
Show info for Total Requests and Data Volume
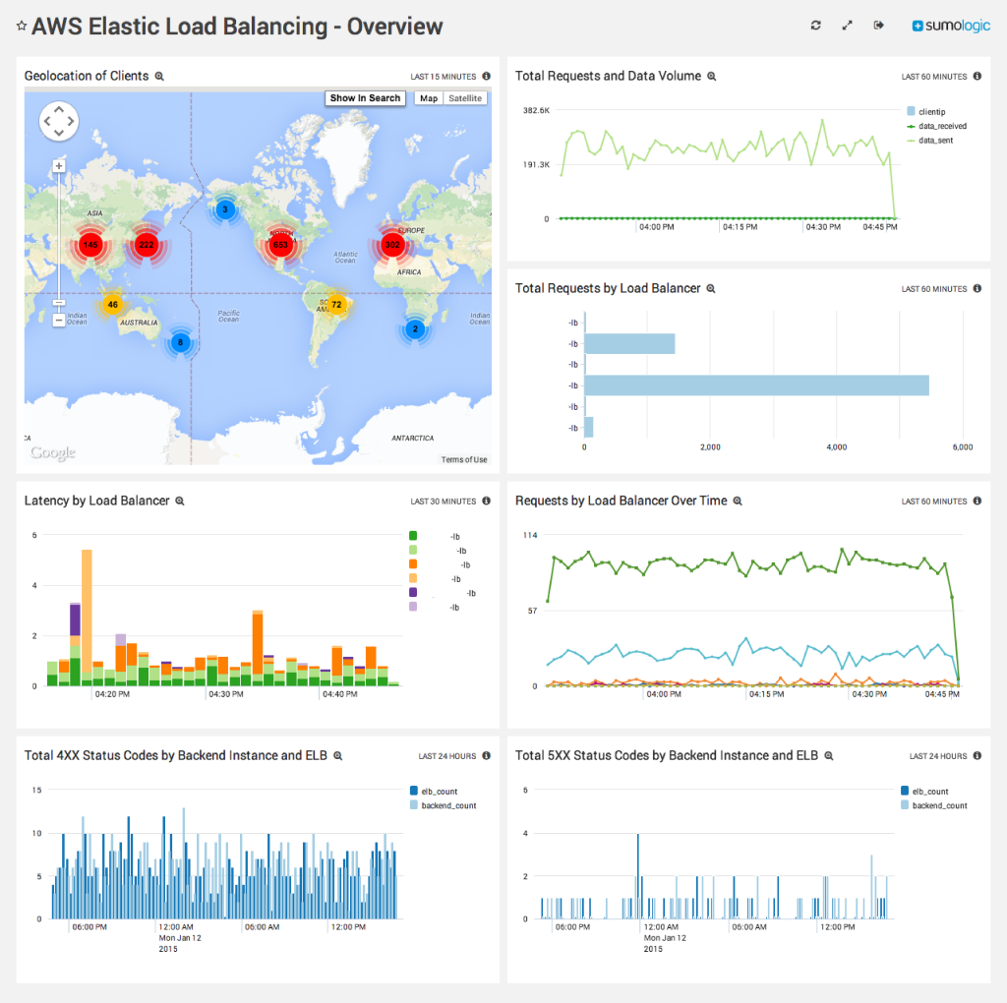point(977,76)
